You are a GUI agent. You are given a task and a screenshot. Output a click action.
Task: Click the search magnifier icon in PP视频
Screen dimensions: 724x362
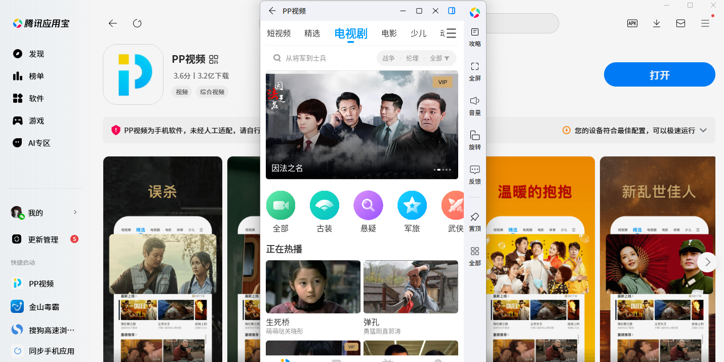277,58
